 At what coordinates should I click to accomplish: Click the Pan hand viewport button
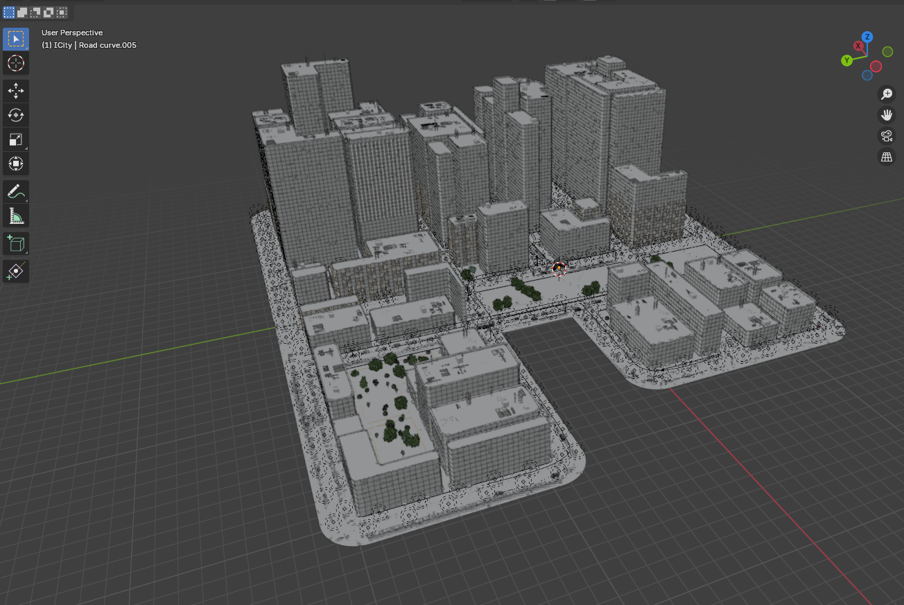coord(887,115)
